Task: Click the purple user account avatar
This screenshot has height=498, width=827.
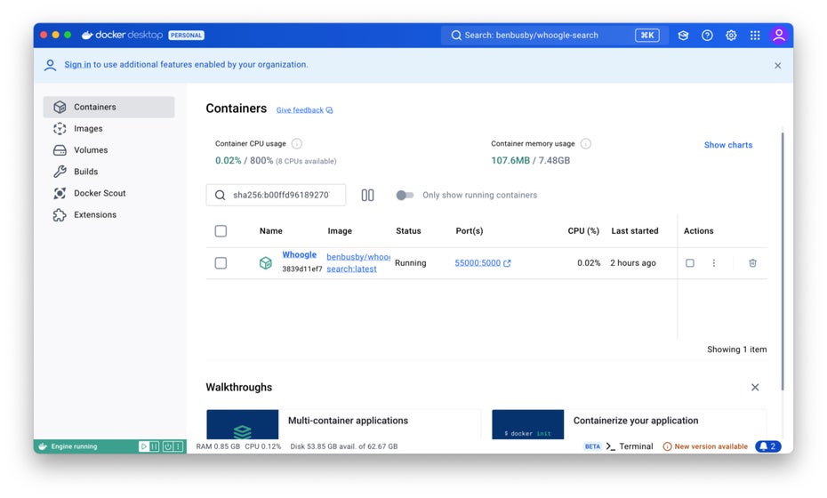Action: tap(779, 36)
